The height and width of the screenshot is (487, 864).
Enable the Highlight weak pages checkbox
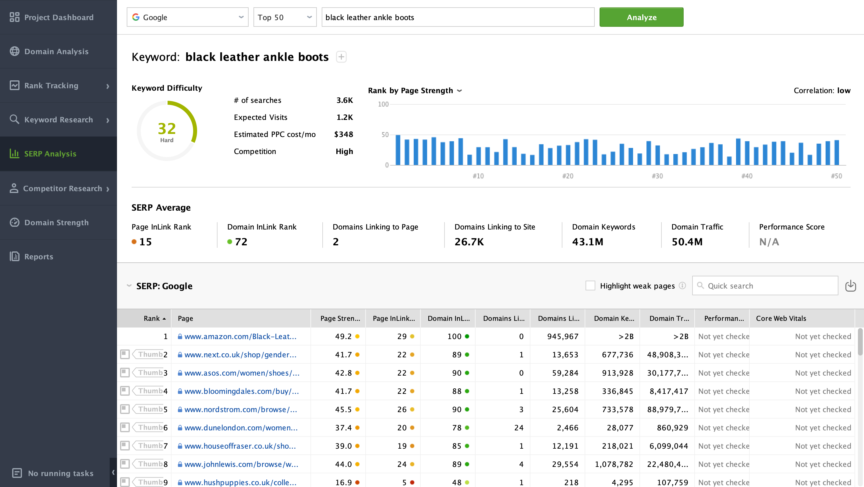[x=590, y=286]
